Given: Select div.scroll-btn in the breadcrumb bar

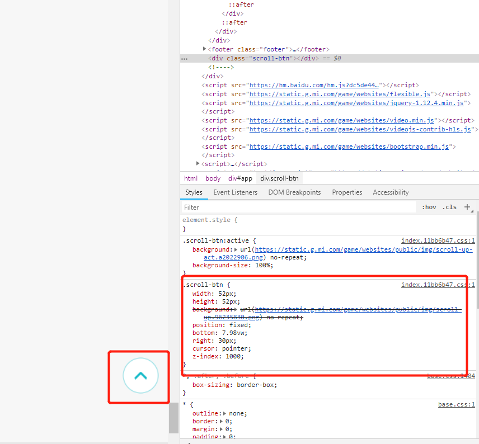Looking at the screenshot, I should (x=279, y=178).
